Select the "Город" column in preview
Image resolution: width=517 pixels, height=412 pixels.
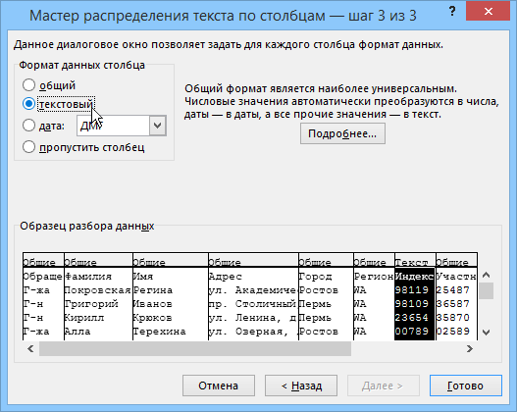point(315,277)
